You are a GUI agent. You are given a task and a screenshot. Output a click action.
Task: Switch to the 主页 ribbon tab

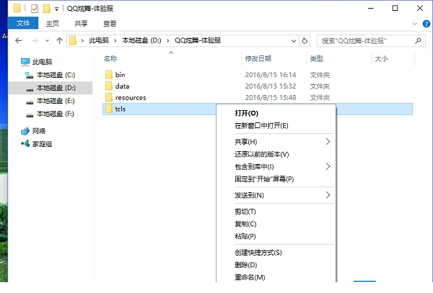click(53, 24)
